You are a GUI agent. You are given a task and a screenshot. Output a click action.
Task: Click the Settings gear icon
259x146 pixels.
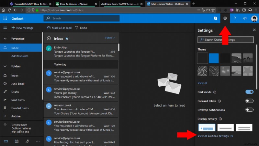(x=225, y=18)
